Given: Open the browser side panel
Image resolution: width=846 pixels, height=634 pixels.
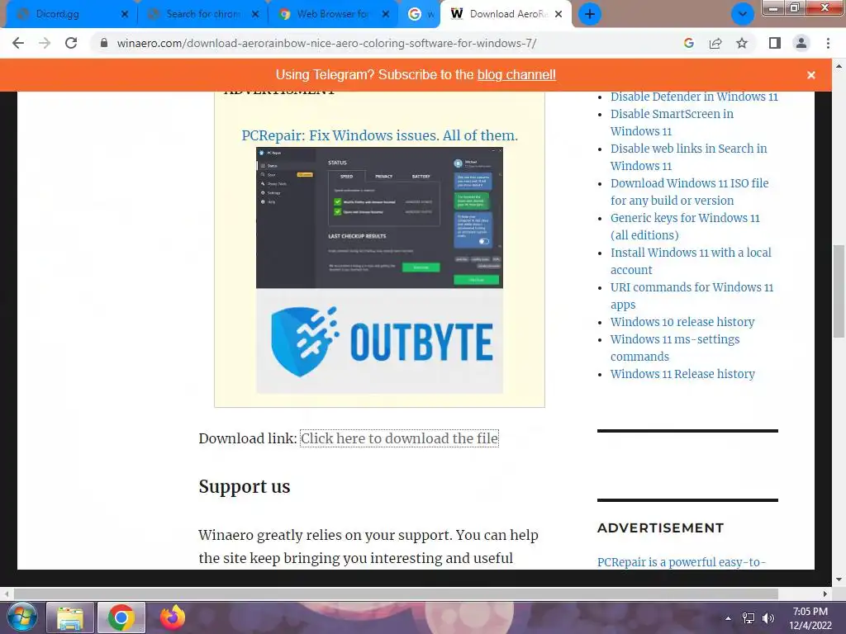Looking at the screenshot, I should pos(775,43).
